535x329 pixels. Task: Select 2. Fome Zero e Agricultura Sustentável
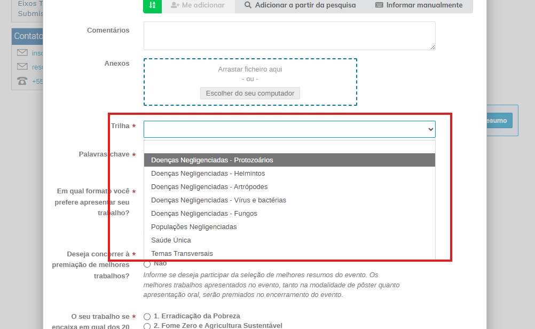tap(147, 326)
